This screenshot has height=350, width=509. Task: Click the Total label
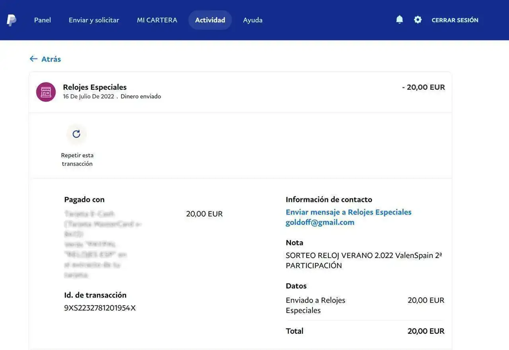295,331
